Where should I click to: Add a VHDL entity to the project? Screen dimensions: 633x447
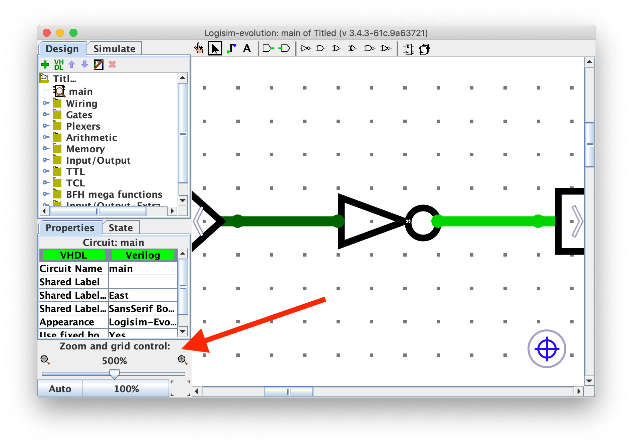click(x=59, y=64)
